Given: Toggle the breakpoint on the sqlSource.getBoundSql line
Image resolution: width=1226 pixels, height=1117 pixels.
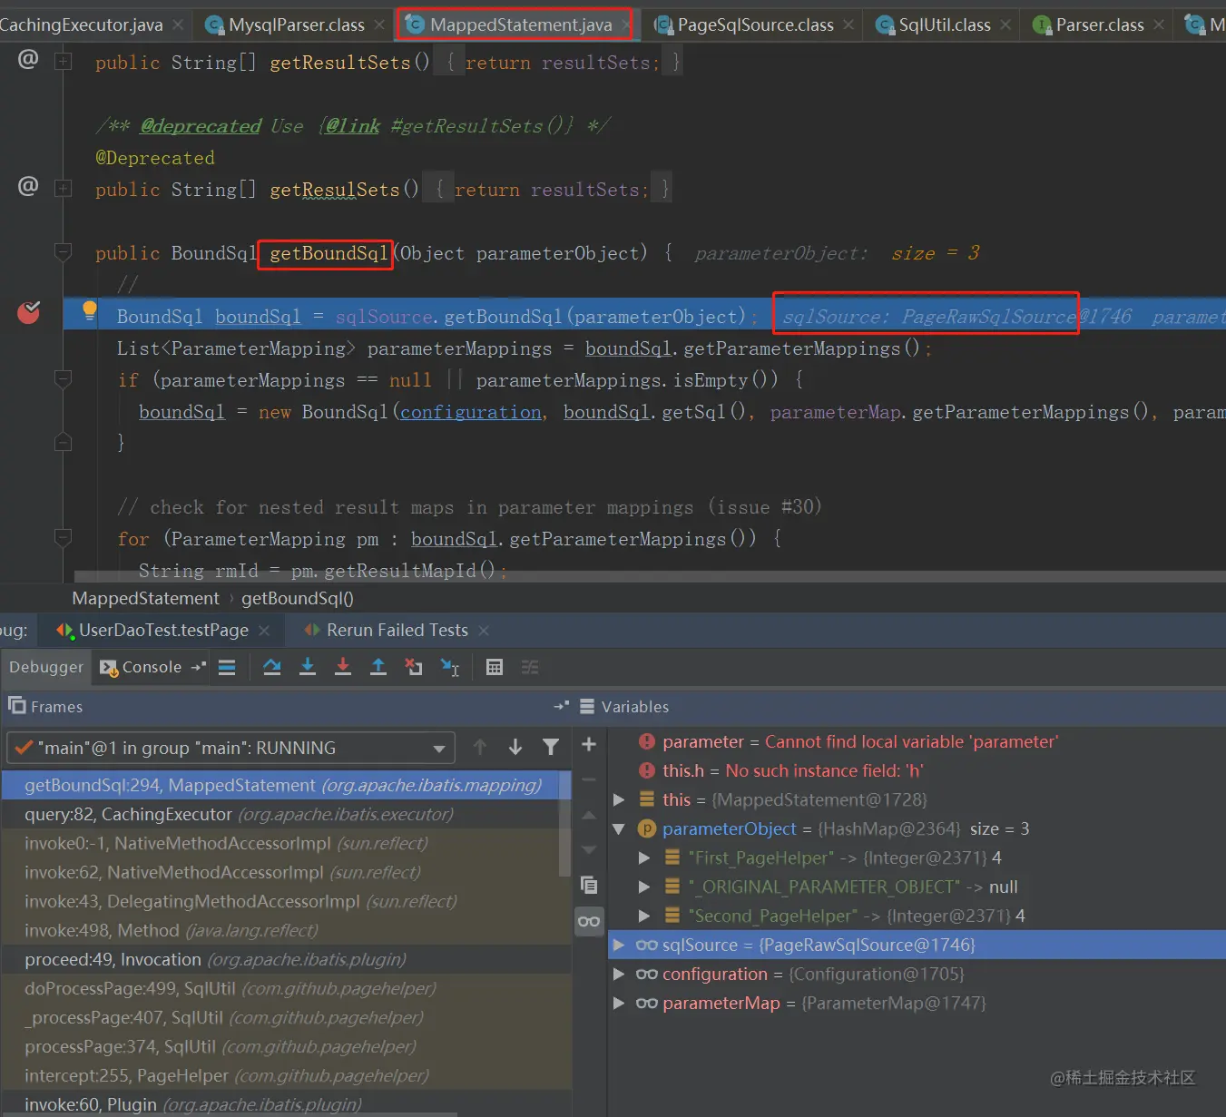Looking at the screenshot, I should point(29,313).
